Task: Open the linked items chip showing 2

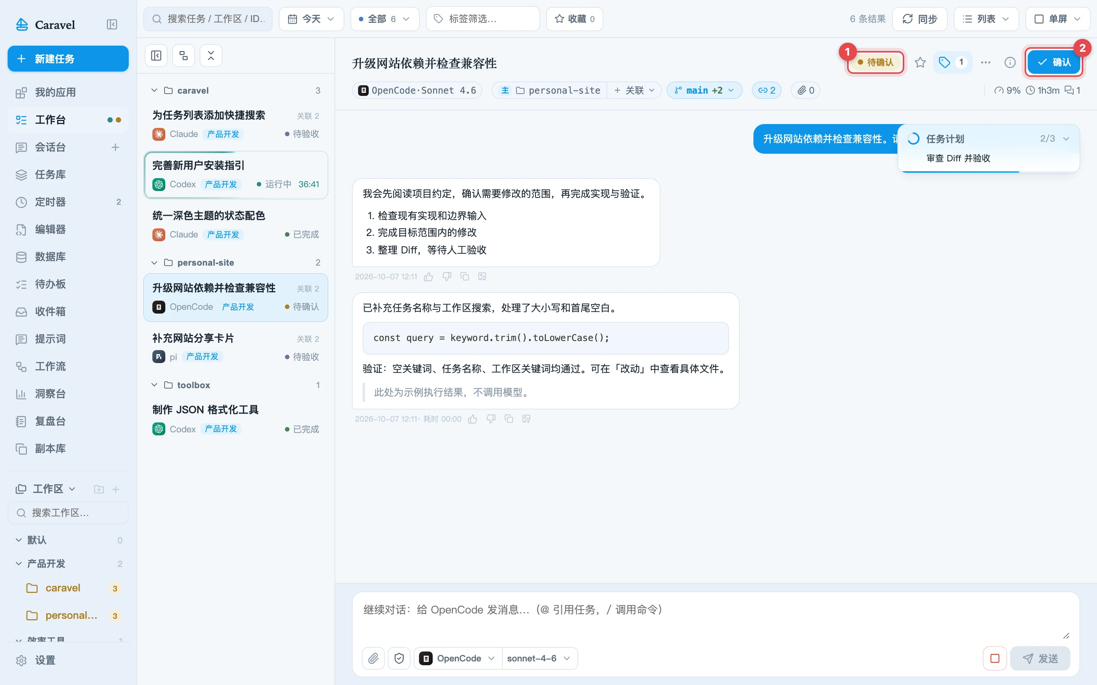Action: click(x=766, y=90)
